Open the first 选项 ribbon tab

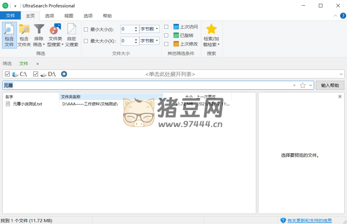pos(49,16)
